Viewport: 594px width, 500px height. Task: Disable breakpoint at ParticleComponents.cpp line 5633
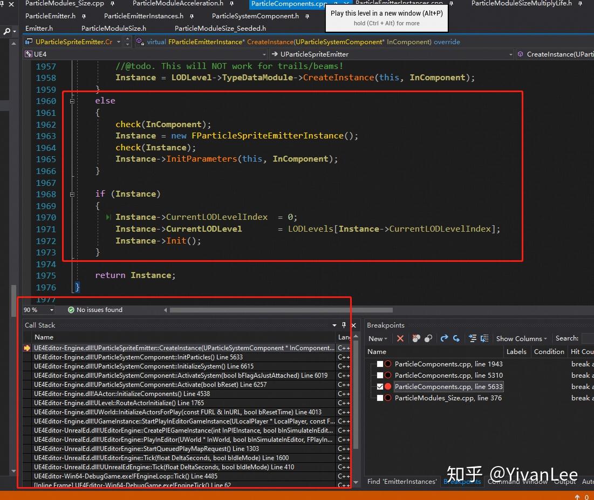380,387
